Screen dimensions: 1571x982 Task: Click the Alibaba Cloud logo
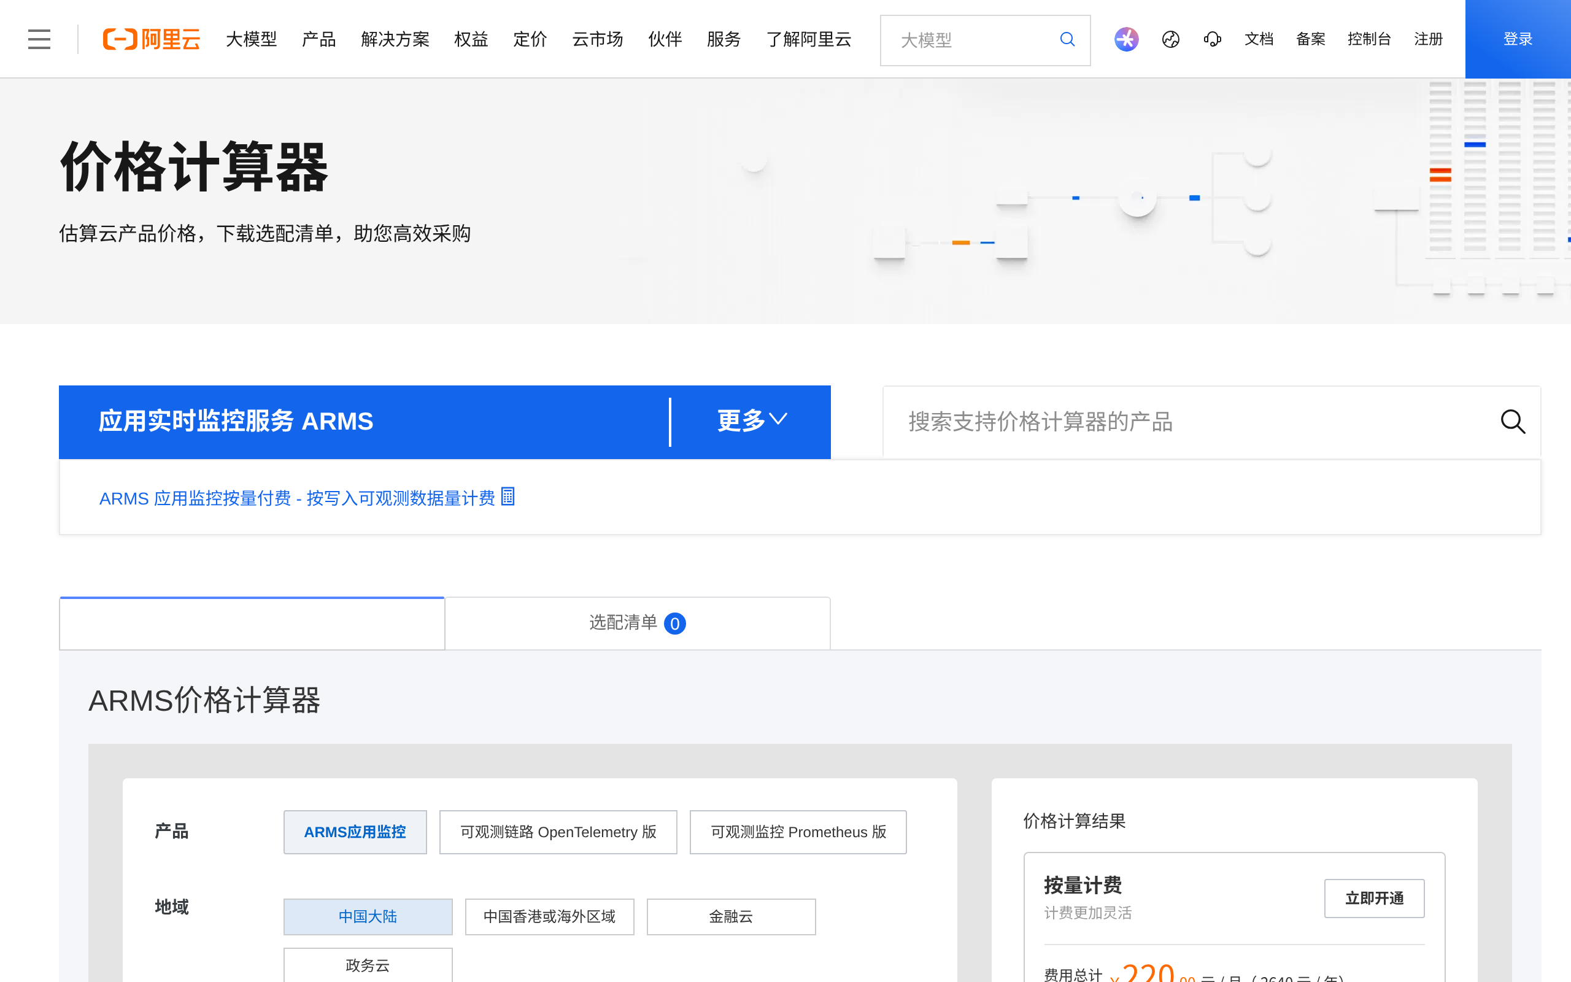151,39
